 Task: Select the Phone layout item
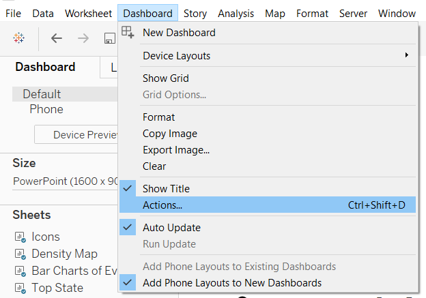click(46, 109)
